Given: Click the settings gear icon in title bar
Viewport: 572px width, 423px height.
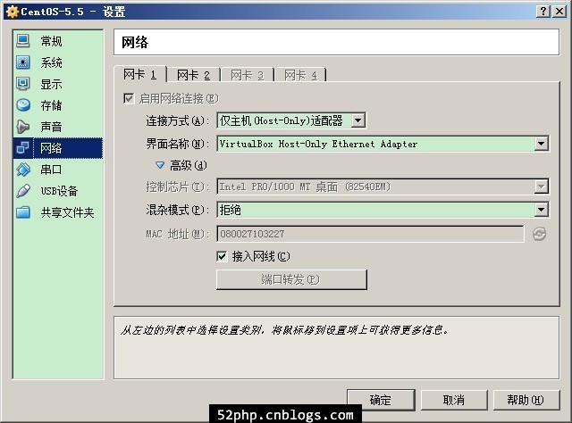Looking at the screenshot, I should [13, 12].
